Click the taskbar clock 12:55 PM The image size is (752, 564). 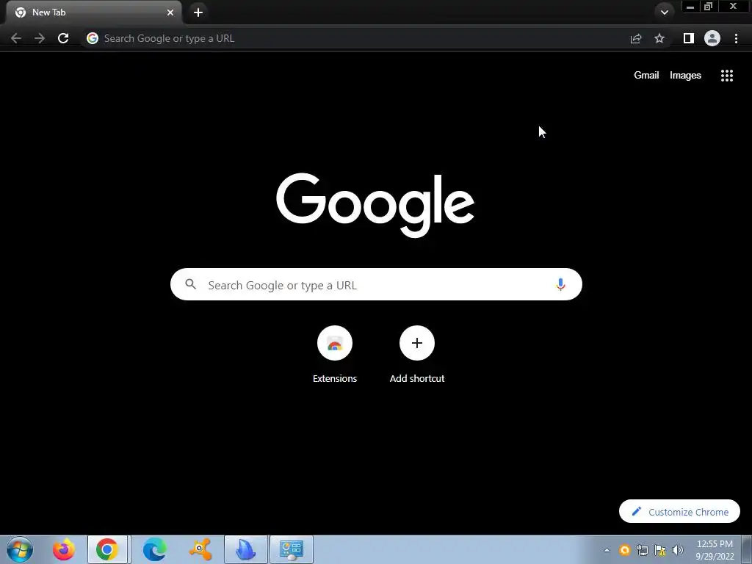click(715, 550)
